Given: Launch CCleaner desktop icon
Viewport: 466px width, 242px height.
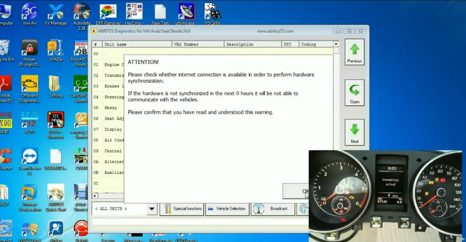Looking at the screenshot, I should tap(5, 159).
